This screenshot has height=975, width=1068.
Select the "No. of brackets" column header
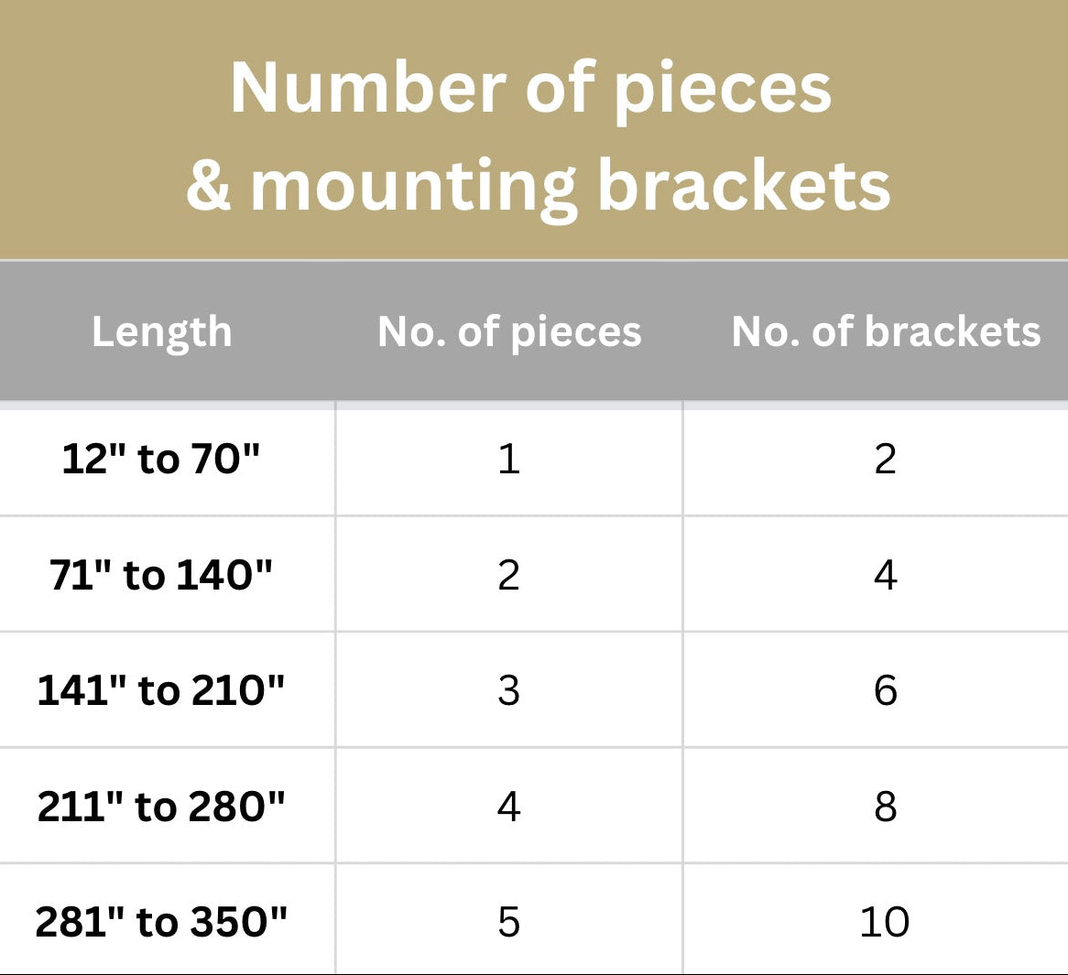(886, 331)
